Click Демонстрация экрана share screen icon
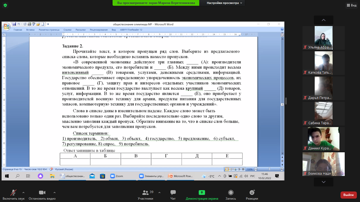 click(x=202, y=193)
